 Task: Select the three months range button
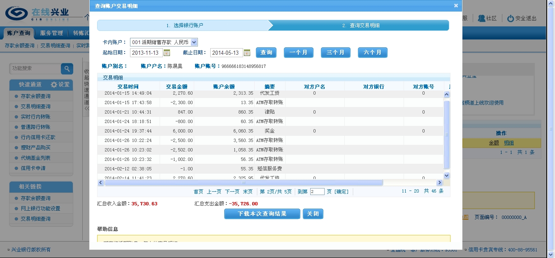click(335, 53)
